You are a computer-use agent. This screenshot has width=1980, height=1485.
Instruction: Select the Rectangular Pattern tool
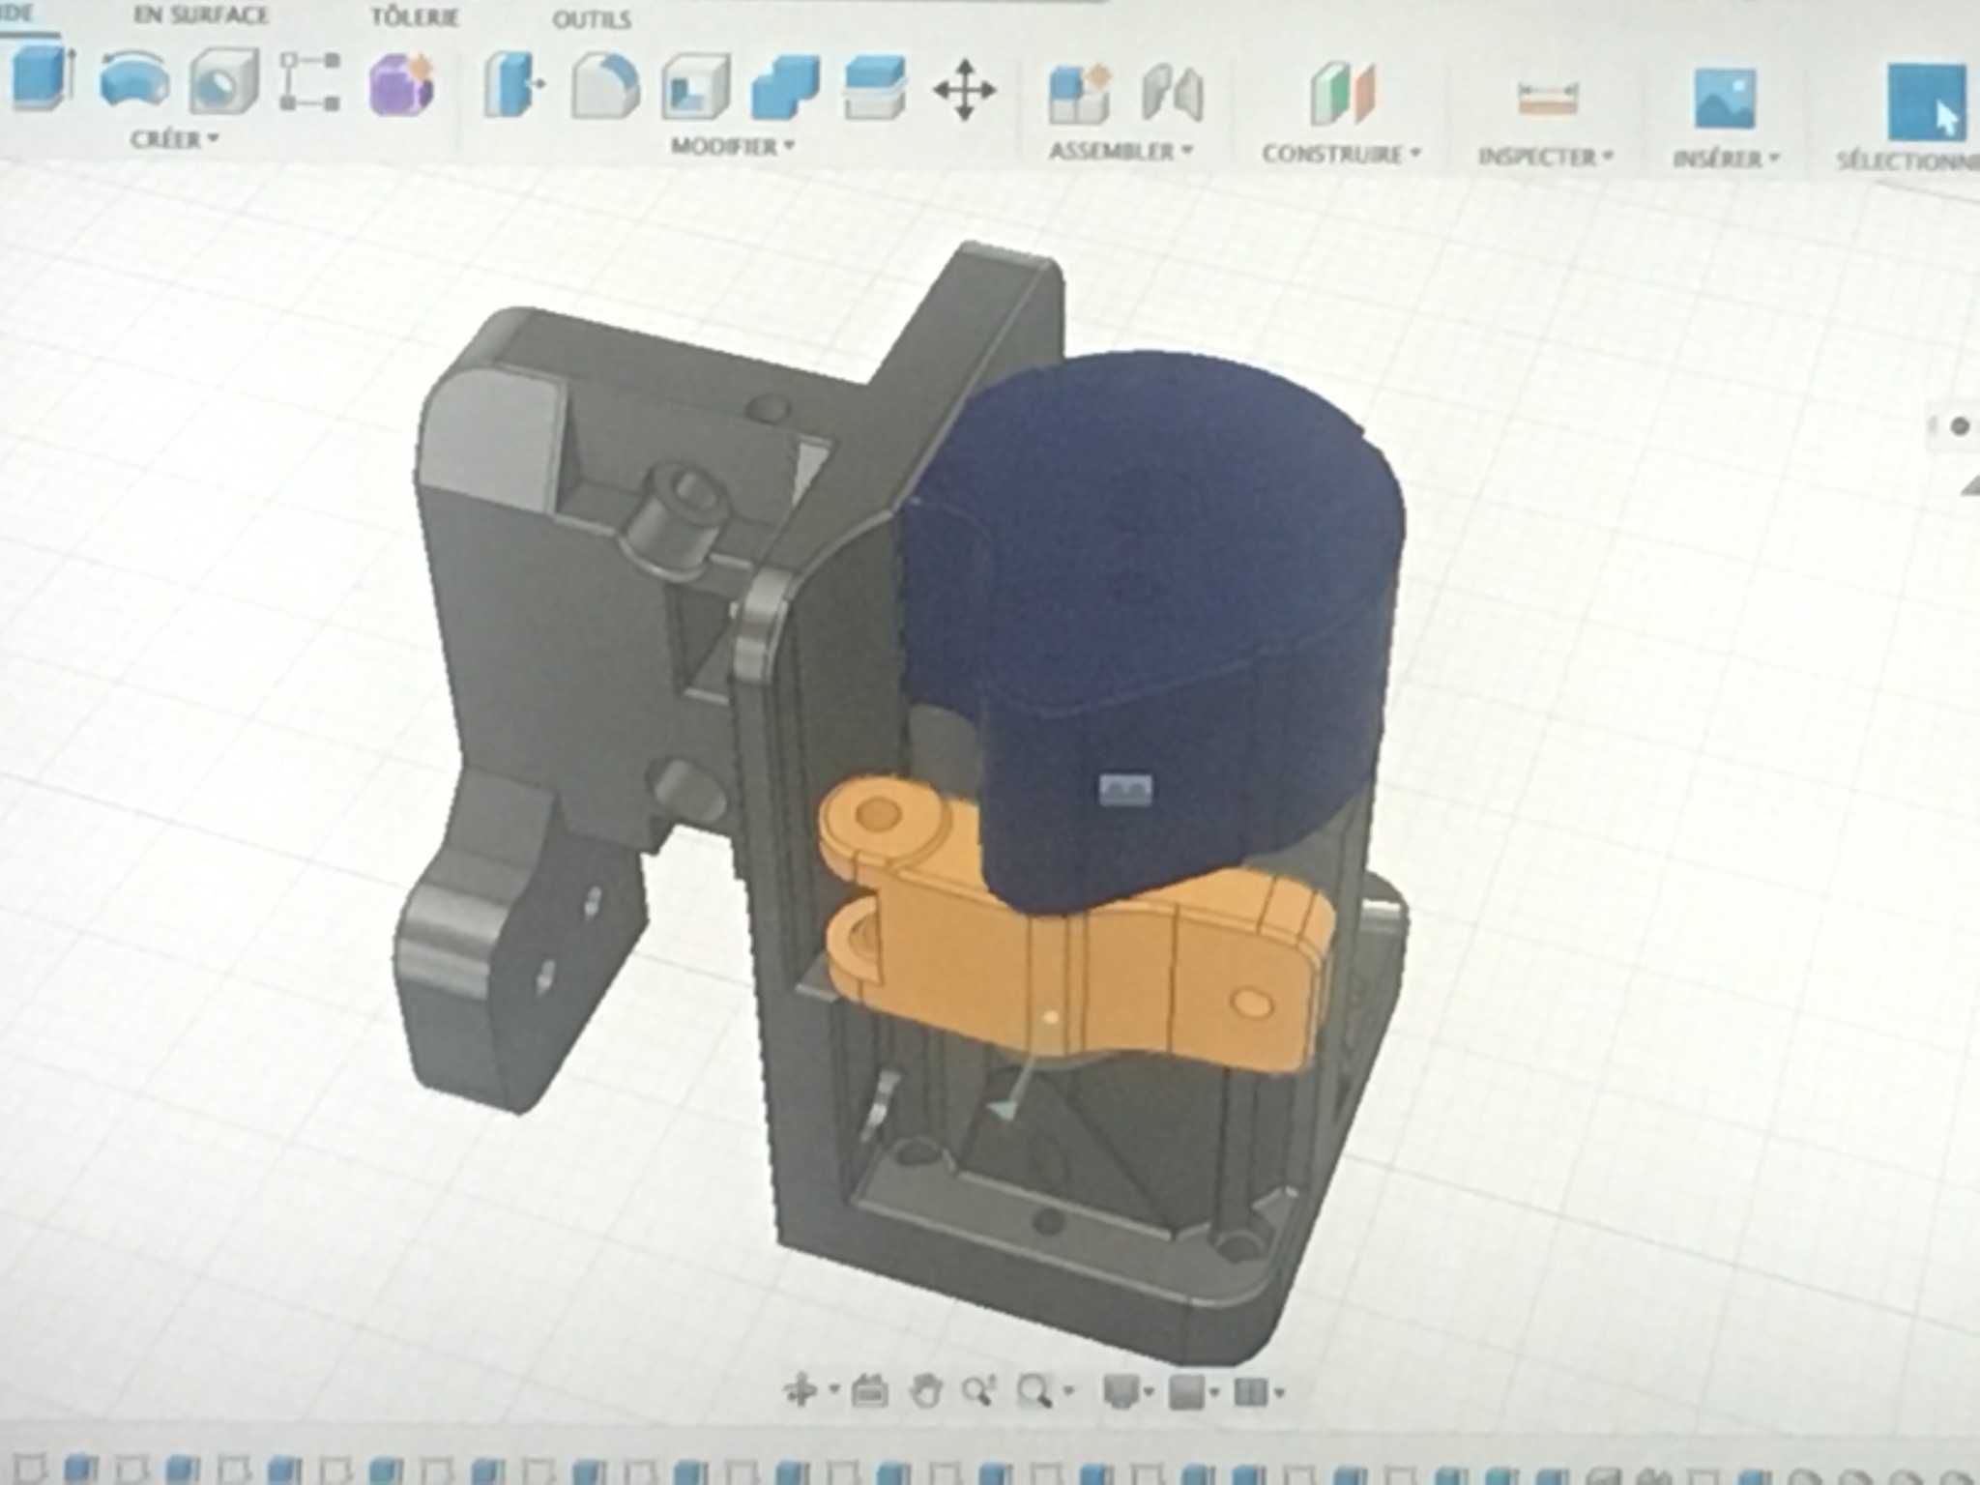310,82
